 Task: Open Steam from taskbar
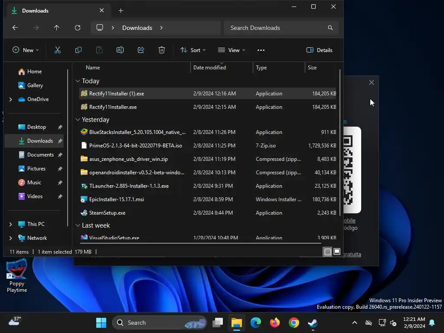point(313,323)
